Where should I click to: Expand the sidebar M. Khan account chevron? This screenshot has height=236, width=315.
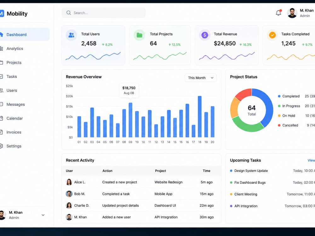click(43, 215)
